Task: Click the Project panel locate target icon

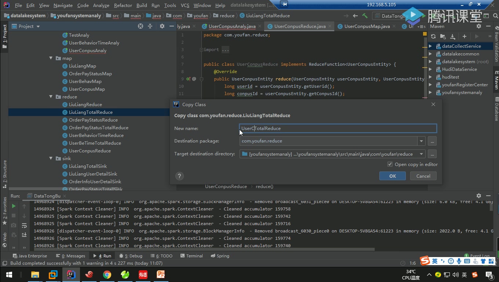Action: click(x=140, y=26)
